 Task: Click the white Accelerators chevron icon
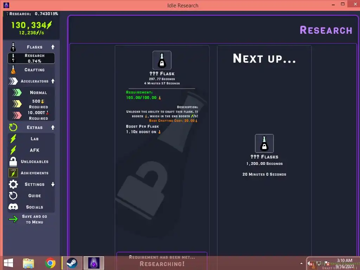[13, 81]
